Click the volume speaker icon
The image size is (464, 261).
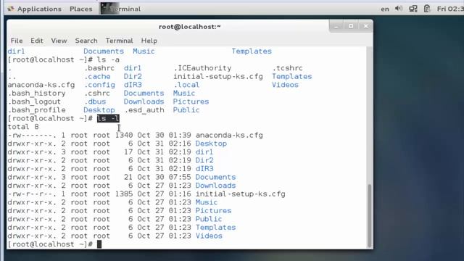[x=399, y=9]
